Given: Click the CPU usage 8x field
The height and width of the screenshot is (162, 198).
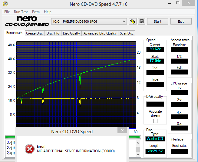Looking at the screenshot, I should click(180, 128).
